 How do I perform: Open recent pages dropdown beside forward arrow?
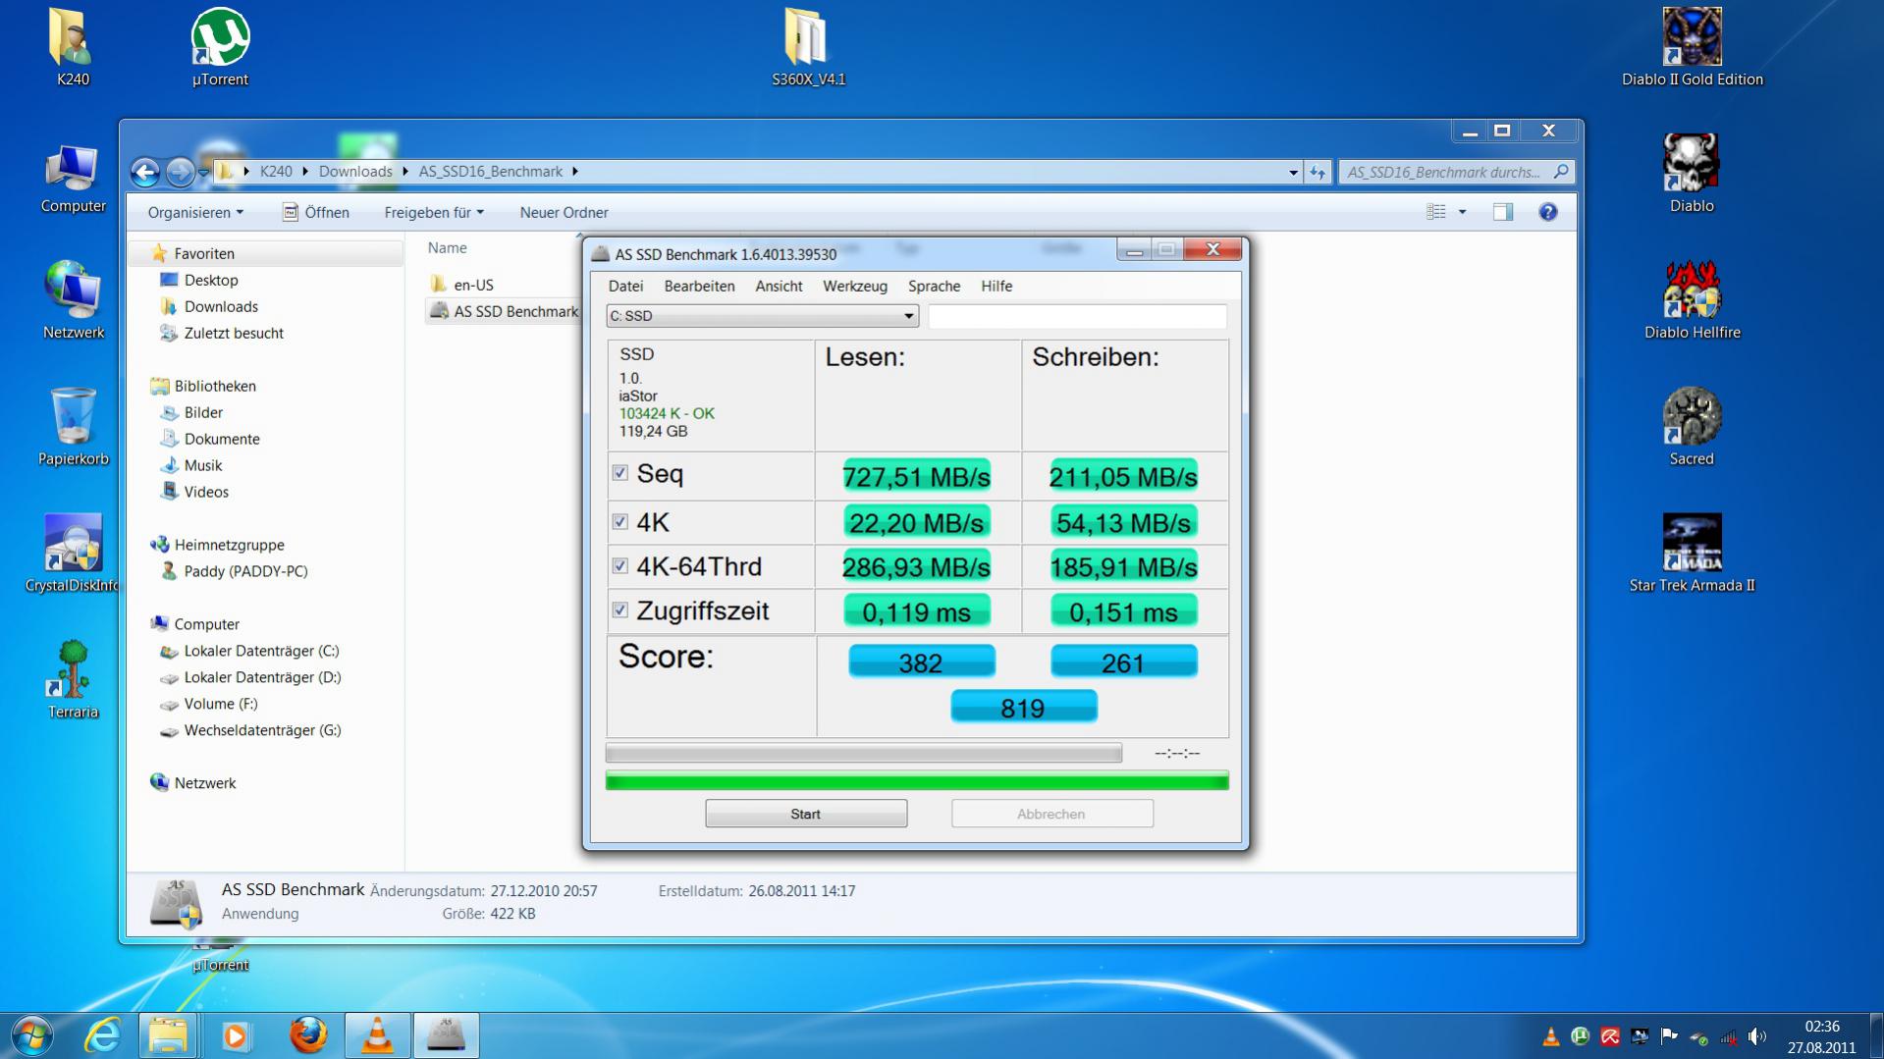pyautogui.click(x=203, y=172)
